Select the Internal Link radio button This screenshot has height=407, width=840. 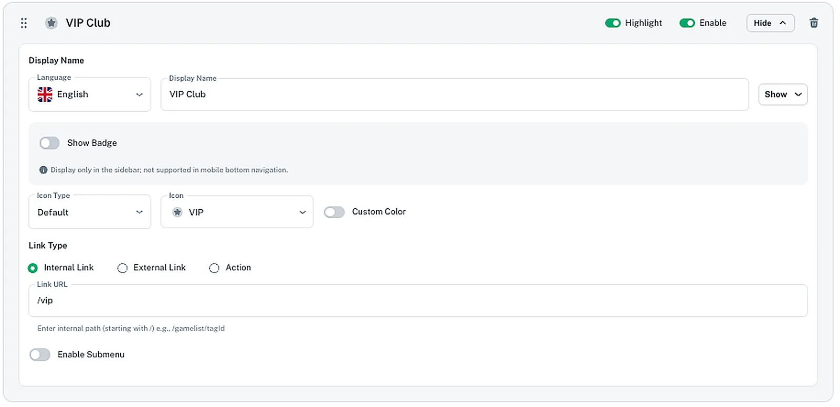pyautogui.click(x=33, y=268)
